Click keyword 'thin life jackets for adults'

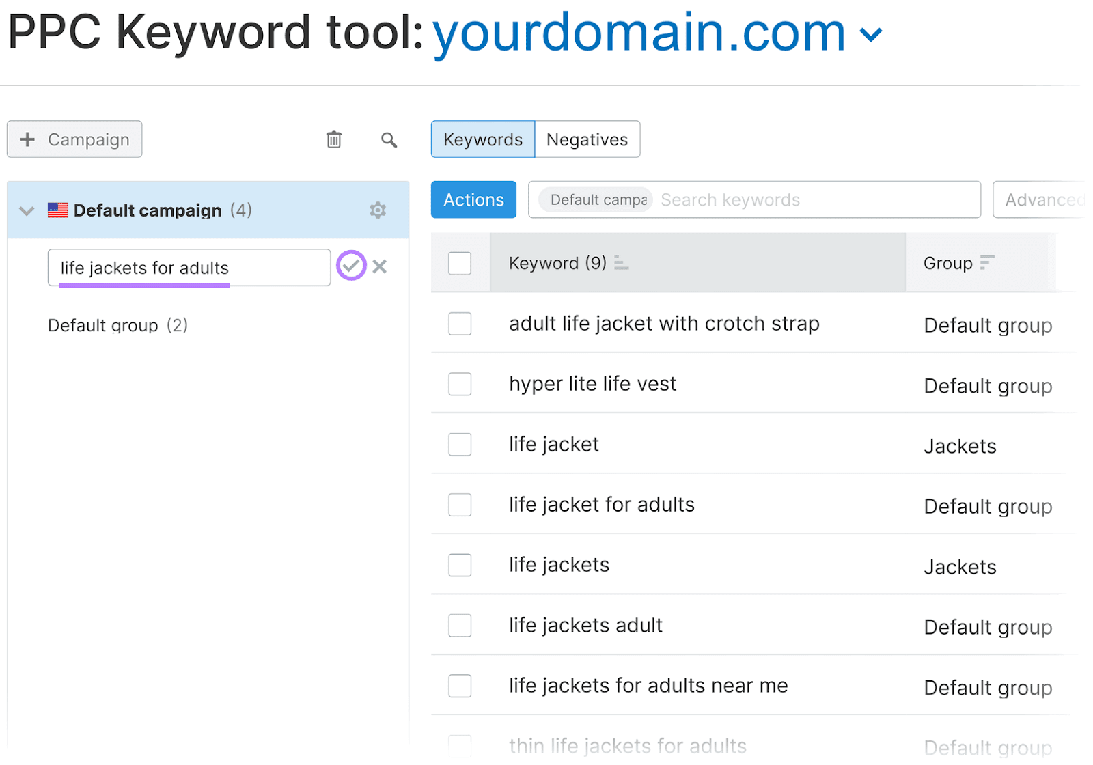628,746
